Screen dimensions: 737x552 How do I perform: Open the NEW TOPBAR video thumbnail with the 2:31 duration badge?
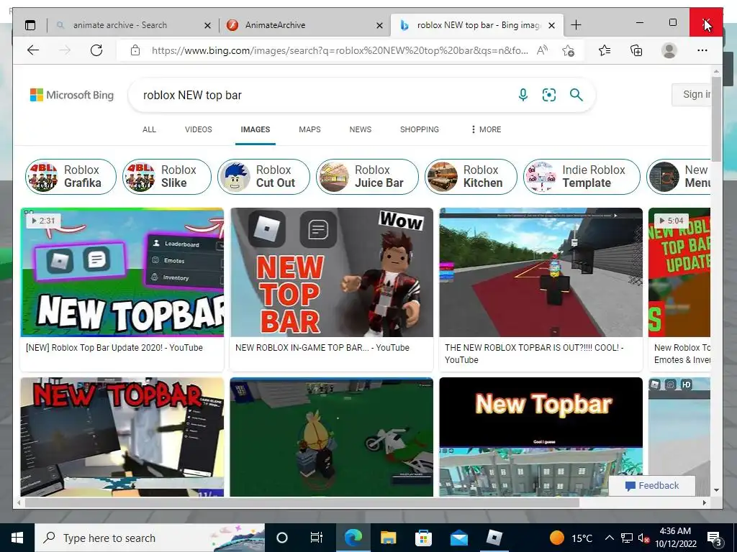[122, 272]
